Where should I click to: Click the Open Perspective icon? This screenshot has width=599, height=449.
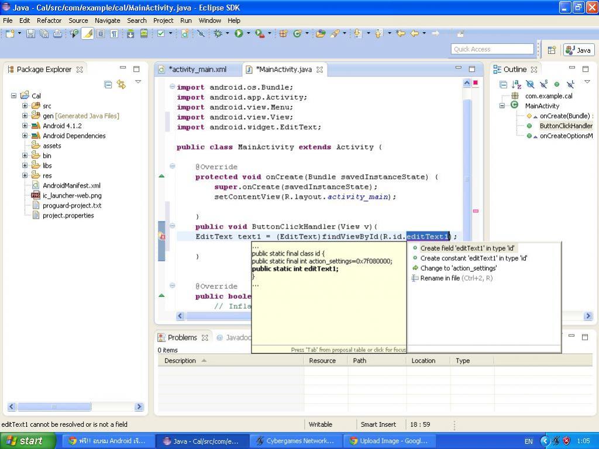point(552,50)
